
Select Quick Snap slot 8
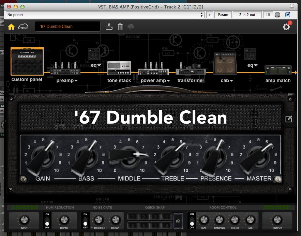pyautogui.click(x=167, y=225)
